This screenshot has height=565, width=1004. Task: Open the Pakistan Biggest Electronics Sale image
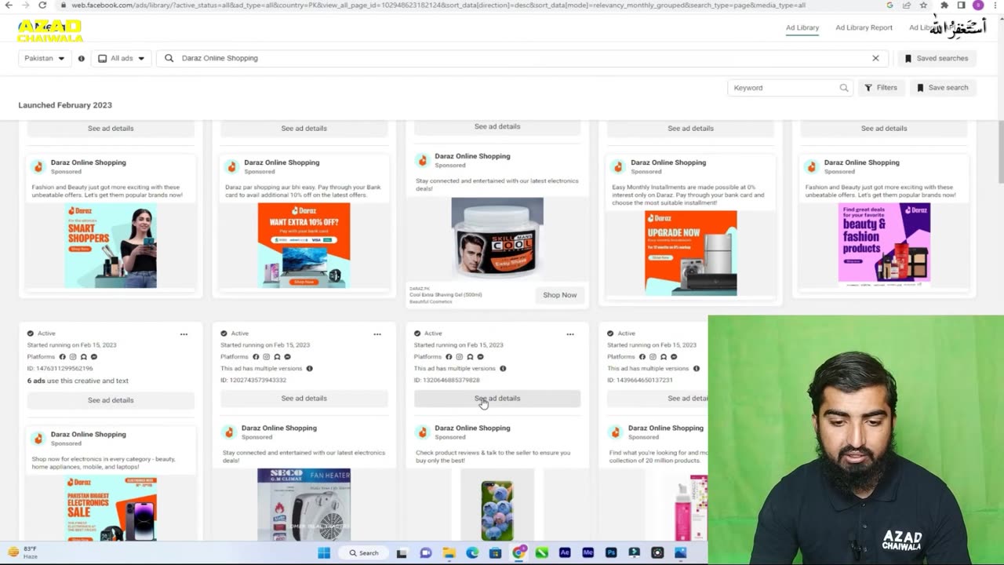[111, 508]
